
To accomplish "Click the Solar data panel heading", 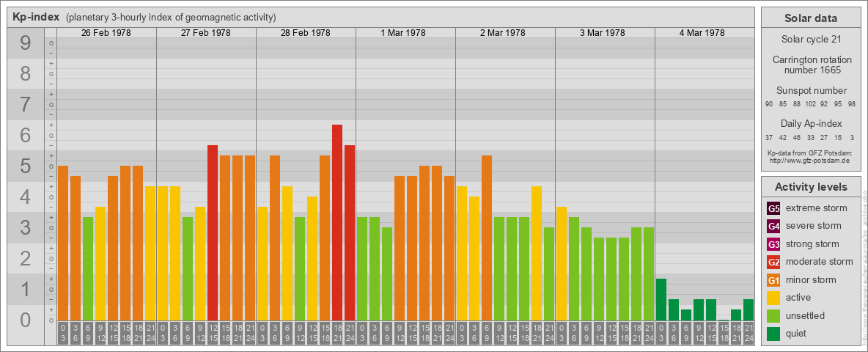I will click(810, 18).
